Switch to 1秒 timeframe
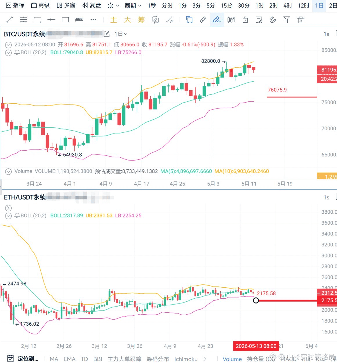Image resolution: width=337 pixels, height=364 pixels. (152, 6)
